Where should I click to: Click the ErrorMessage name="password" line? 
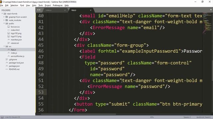coord(129,87)
